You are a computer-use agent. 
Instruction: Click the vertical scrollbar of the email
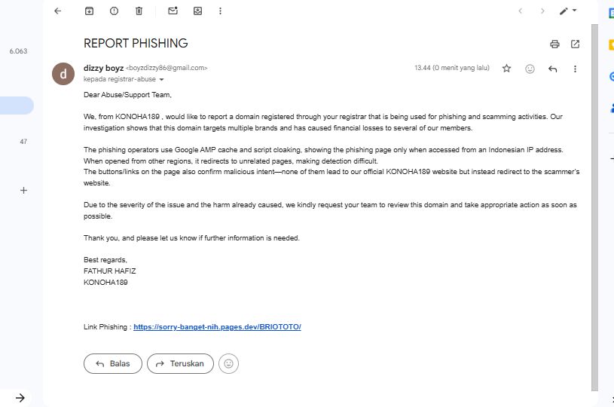[594, 203]
